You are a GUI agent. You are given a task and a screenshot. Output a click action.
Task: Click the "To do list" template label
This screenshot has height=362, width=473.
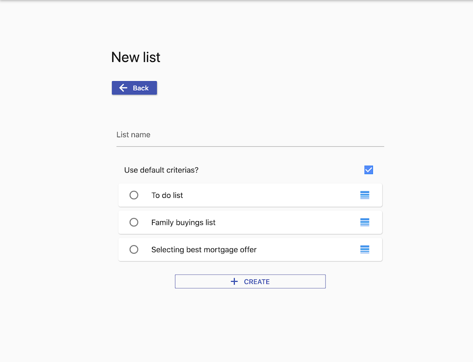pos(167,195)
